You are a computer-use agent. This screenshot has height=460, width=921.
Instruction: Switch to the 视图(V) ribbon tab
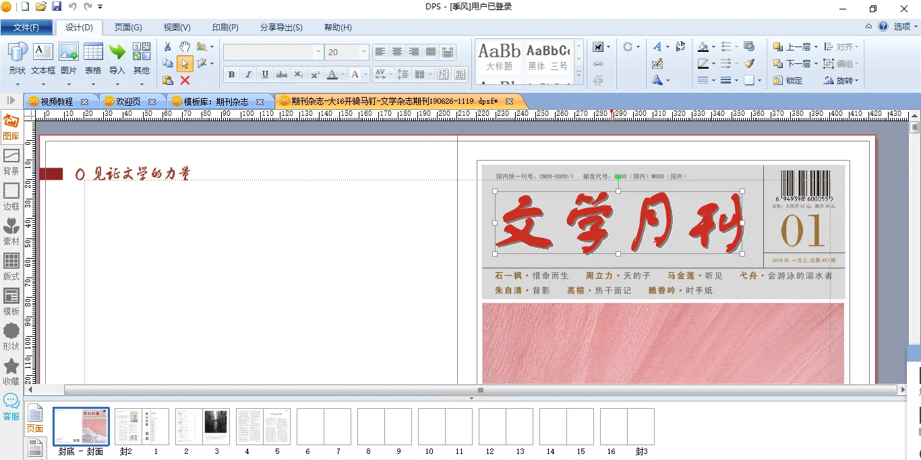click(177, 28)
